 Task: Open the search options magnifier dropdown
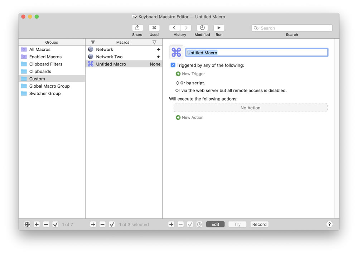coord(256,28)
